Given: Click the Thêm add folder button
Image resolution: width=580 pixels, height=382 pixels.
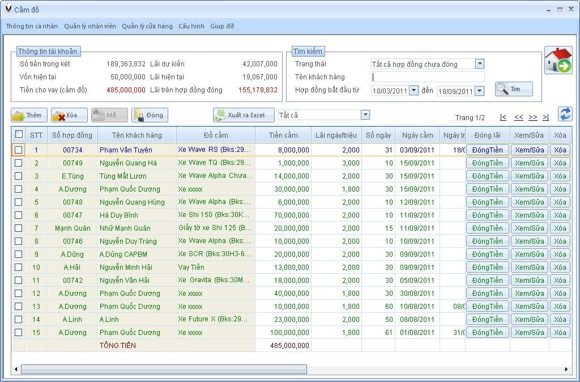Looking at the screenshot, I should click(x=29, y=115).
